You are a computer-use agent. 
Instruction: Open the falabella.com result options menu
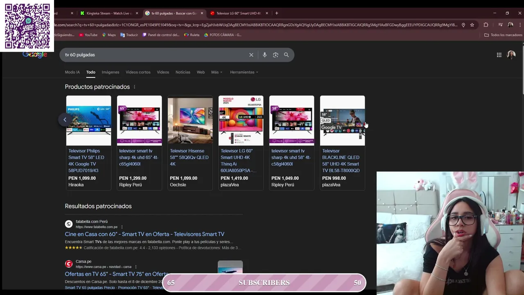point(122,227)
